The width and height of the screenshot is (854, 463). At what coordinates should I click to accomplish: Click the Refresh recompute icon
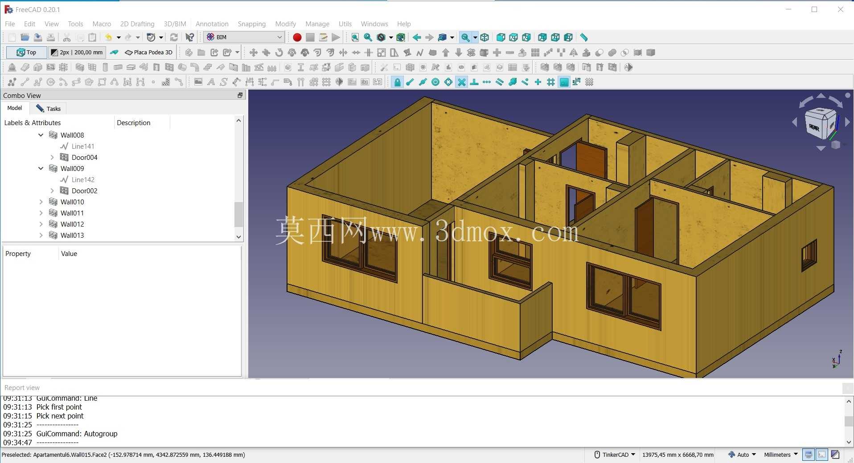coord(174,37)
